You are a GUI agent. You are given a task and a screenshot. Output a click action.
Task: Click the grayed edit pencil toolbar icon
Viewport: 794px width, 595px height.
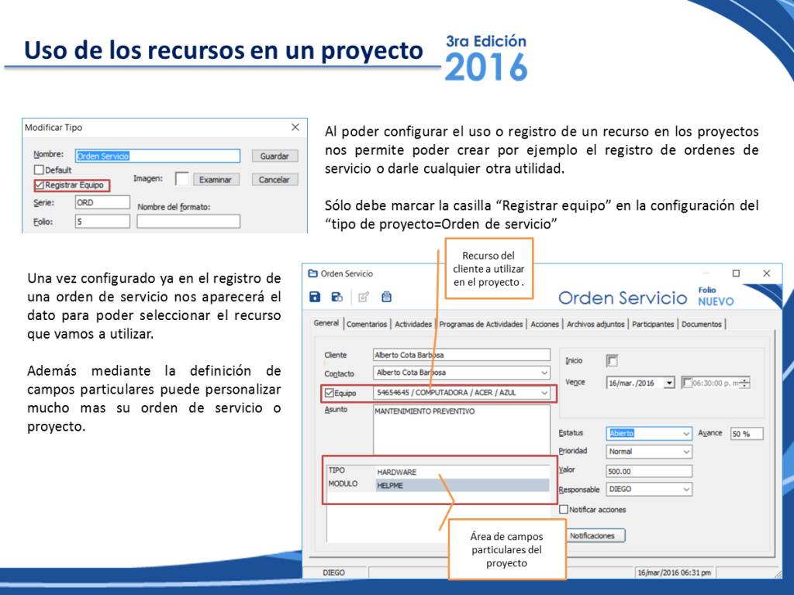[364, 297]
